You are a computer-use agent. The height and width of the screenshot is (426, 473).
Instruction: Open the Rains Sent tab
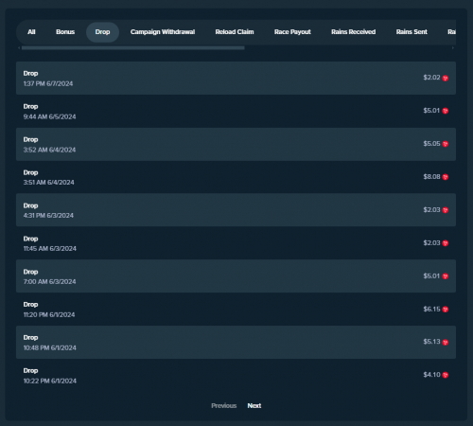(412, 32)
